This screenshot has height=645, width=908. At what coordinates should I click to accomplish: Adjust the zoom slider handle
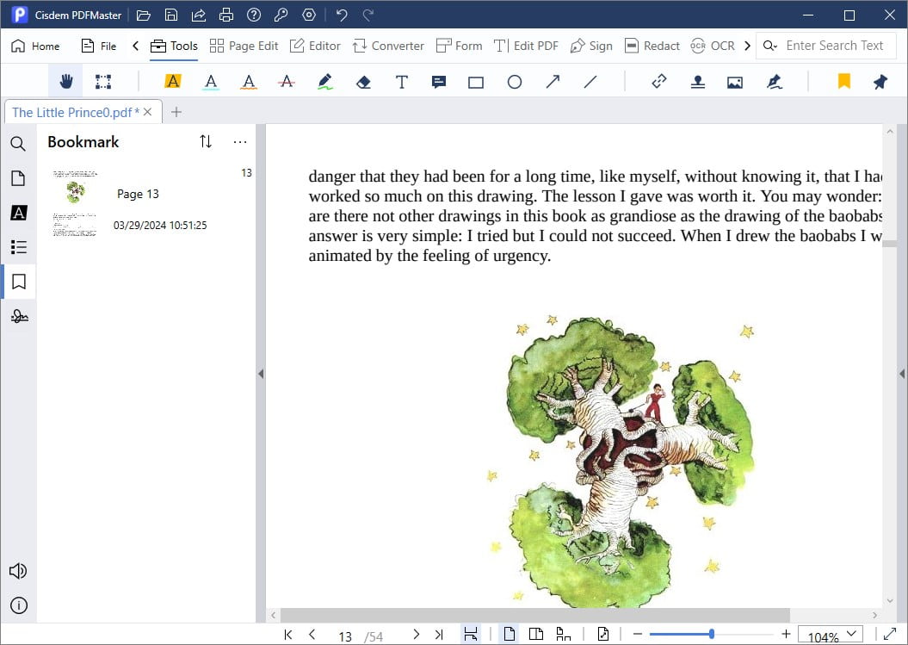point(712,634)
